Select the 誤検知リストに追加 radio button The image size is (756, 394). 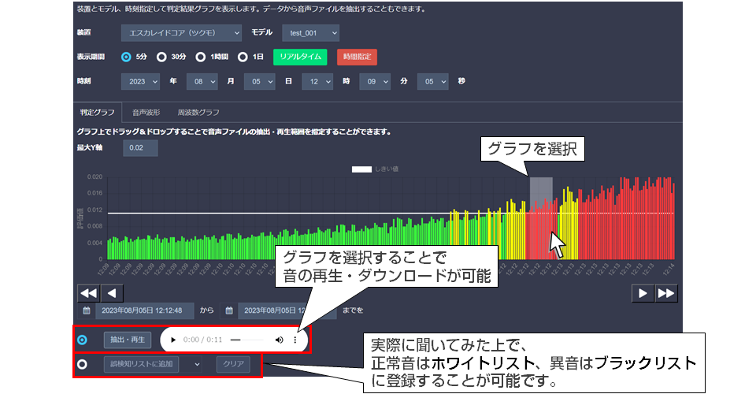tap(83, 364)
